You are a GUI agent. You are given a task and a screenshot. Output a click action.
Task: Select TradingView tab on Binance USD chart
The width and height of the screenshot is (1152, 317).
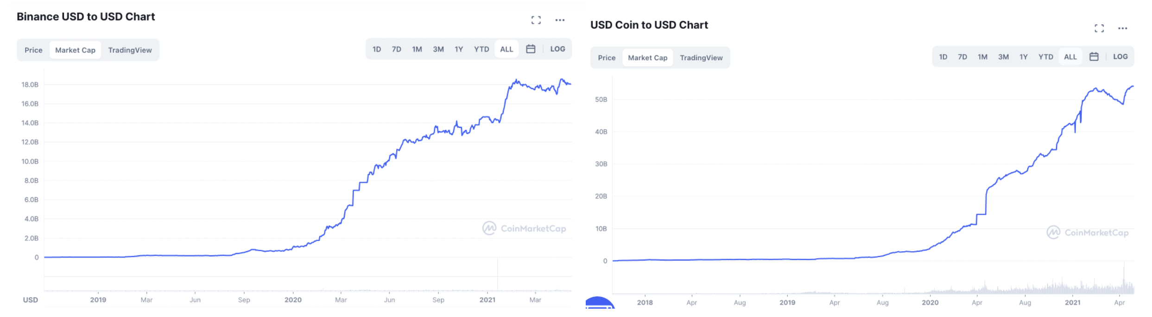(130, 50)
